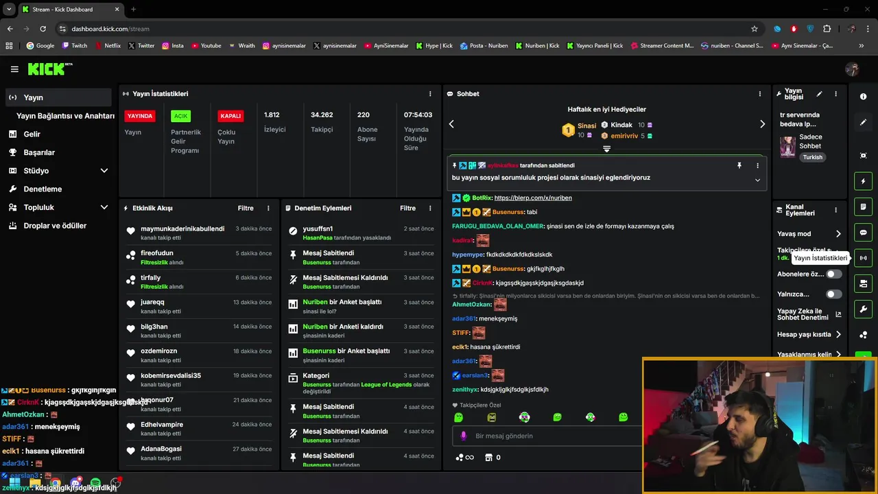The height and width of the screenshot is (494, 878).
Task: Click maymunkaderinikabullendi follow event
Action: [199, 233]
